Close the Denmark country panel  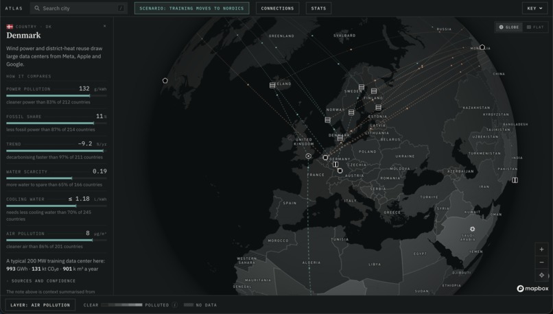[x=105, y=26]
